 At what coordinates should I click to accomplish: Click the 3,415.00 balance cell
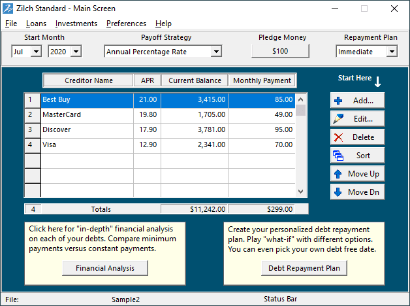(195, 100)
